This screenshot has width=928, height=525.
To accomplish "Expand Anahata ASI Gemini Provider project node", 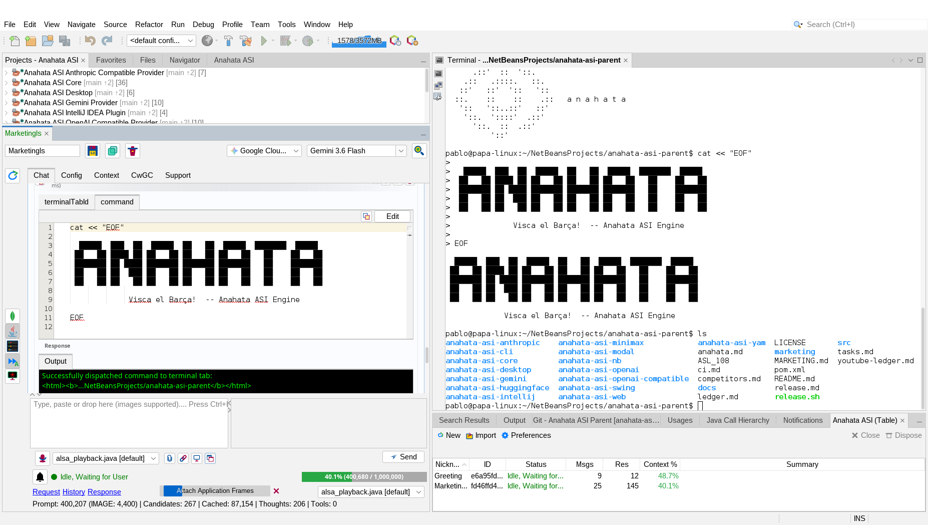I will (6, 103).
